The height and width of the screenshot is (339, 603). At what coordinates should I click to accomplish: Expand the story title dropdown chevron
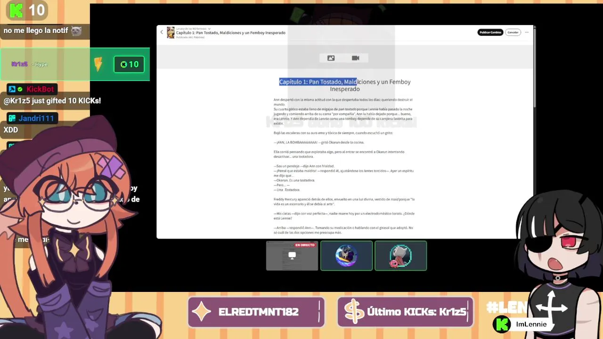[209, 29]
